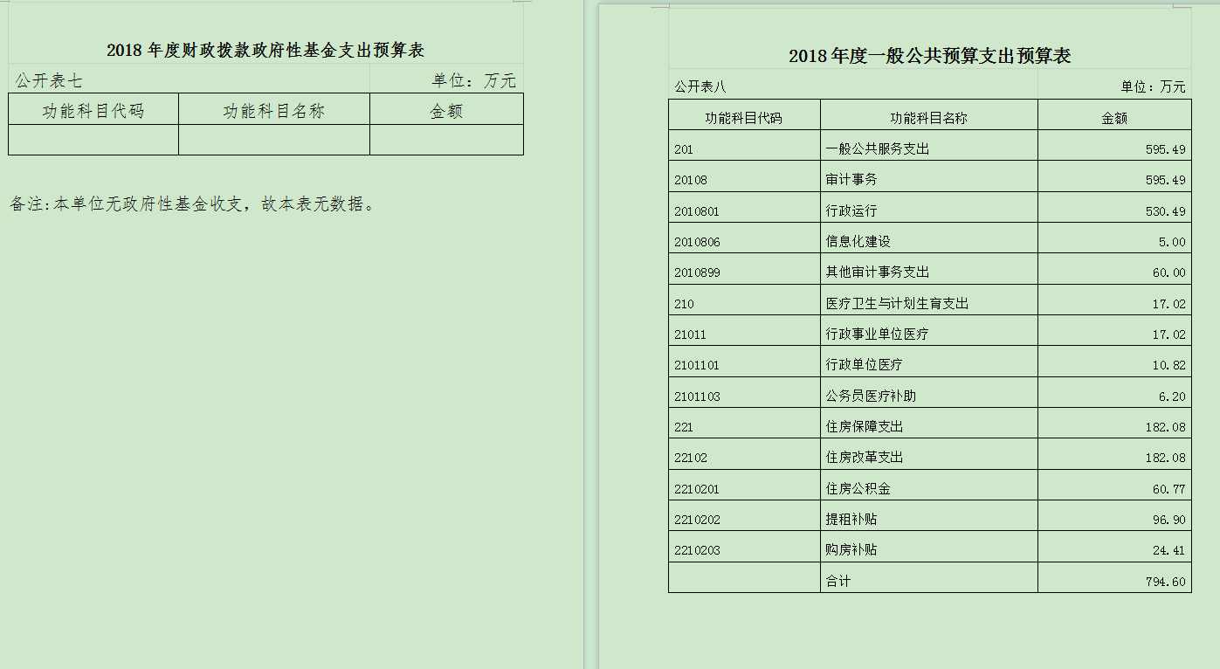Viewport: 1220px width, 669px height.
Task: Click amount 182.08 in the 住房保障支出 row
Action: (x=1166, y=427)
